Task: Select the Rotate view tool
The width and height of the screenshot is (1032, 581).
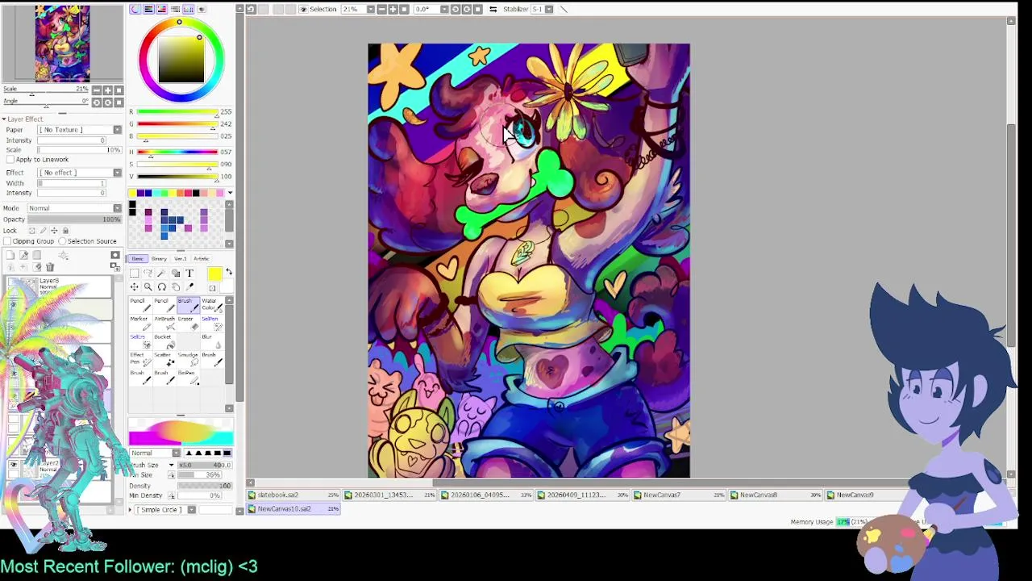Action: (x=161, y=286)
